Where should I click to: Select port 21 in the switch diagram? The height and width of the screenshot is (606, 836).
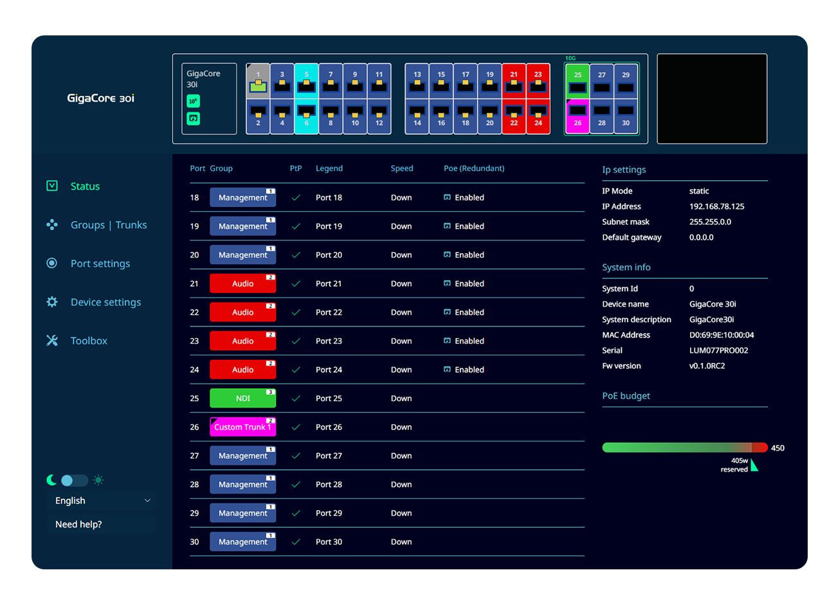coord(514,81)
